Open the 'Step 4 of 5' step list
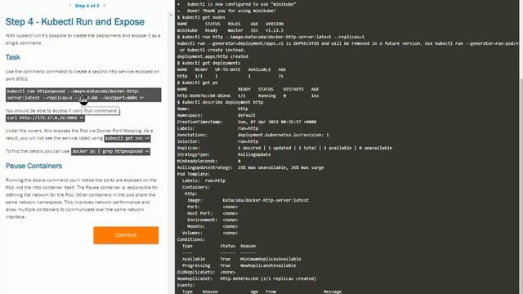The image size is (523, 294). (x=87, y=6)
